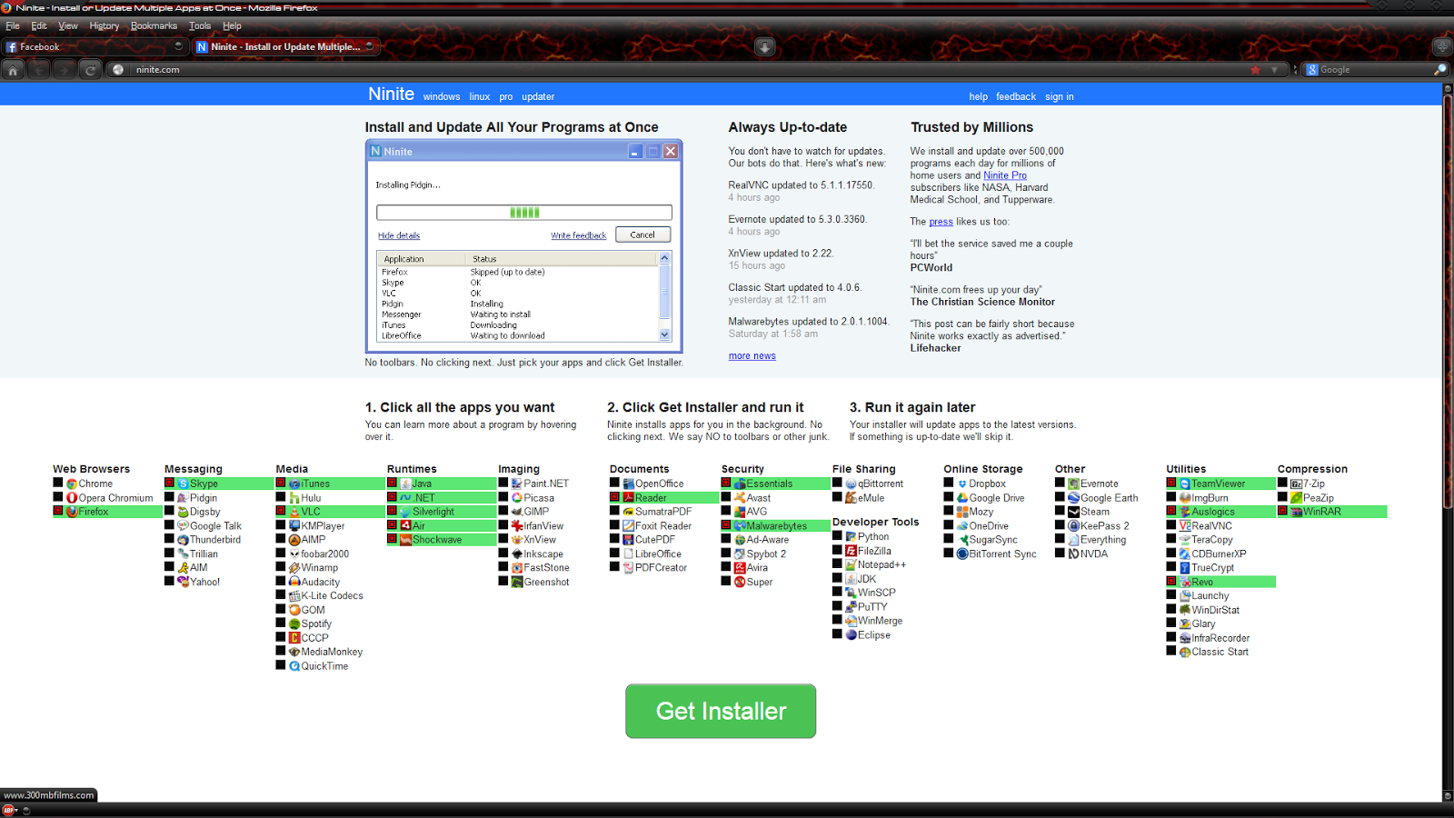
Task: Open the History menu
Action: tap(105, 26)
